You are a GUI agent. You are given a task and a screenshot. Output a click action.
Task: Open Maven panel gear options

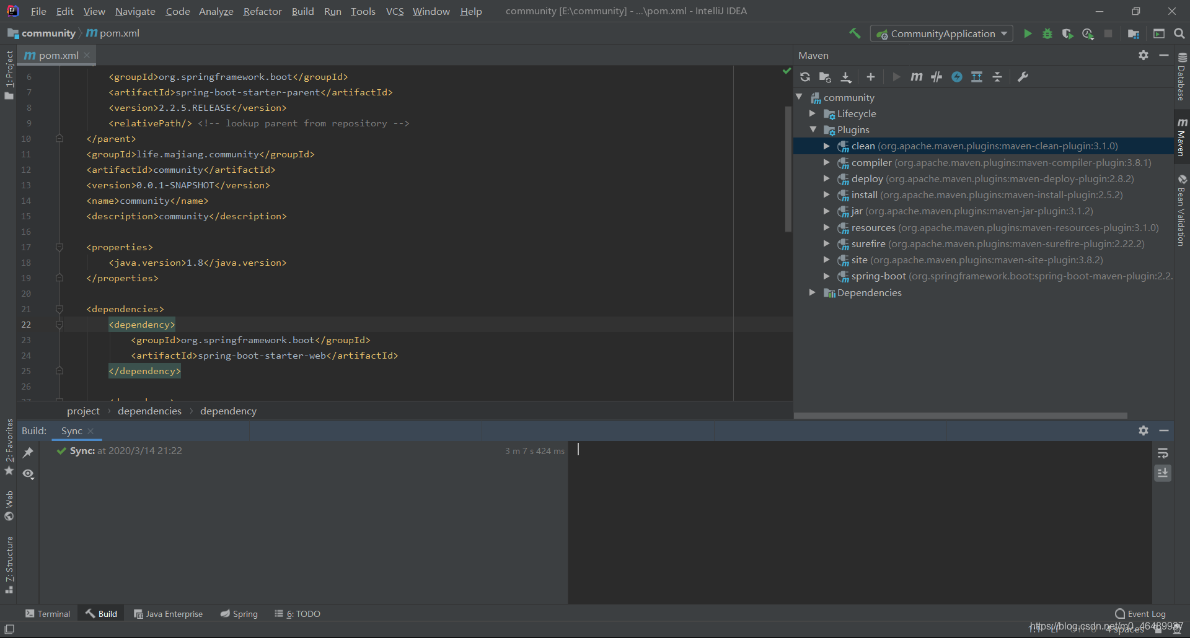tap(1144, 55)
